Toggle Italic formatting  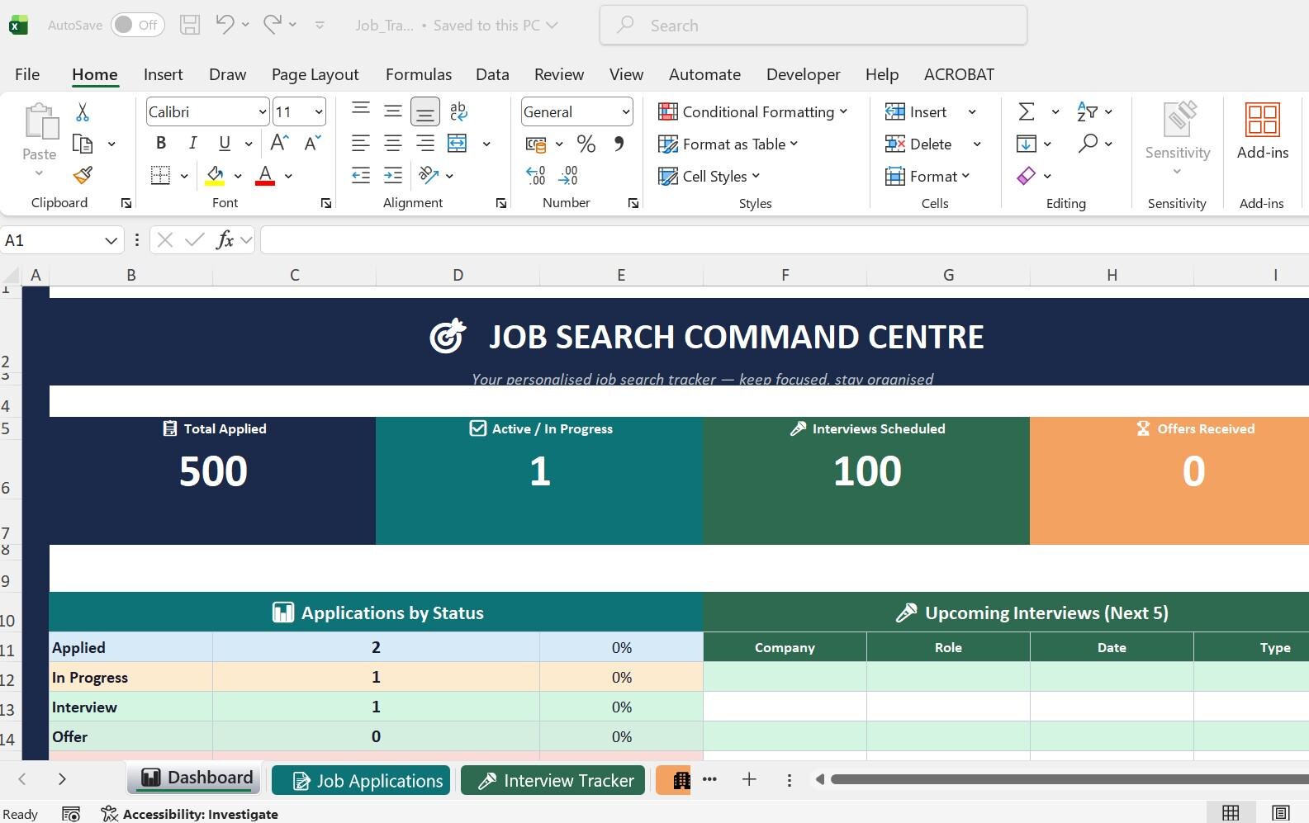point(192,143)
